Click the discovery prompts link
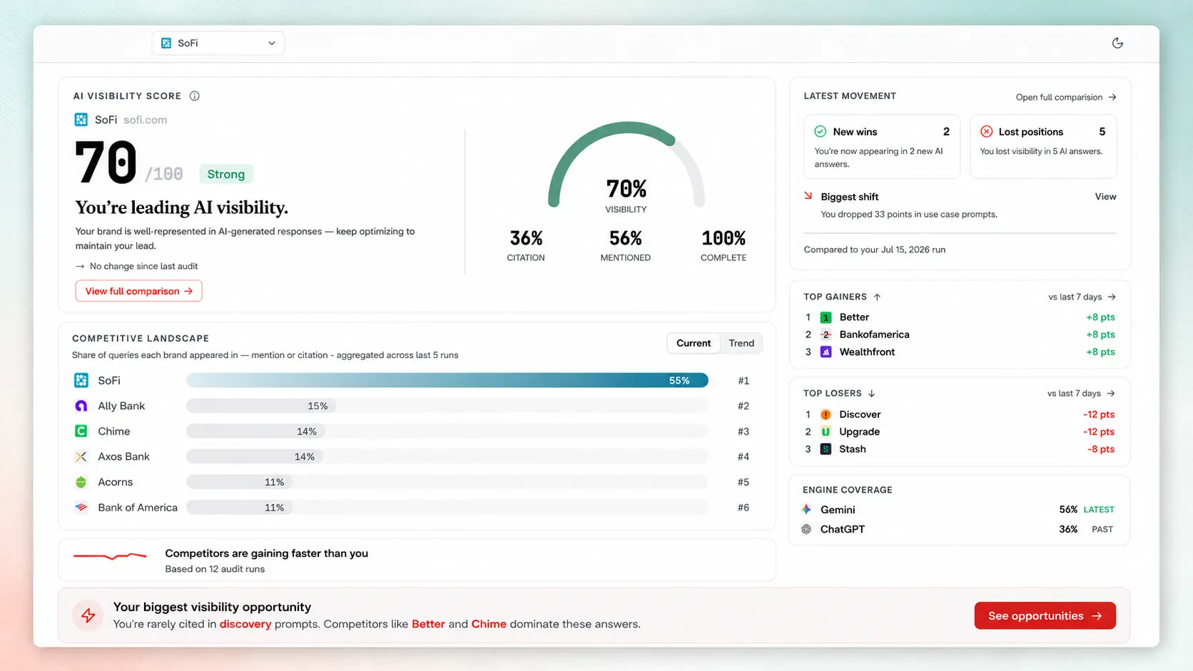Viewport: 1193px width, 671px height. pyautogui.click(x=245, y=624)
